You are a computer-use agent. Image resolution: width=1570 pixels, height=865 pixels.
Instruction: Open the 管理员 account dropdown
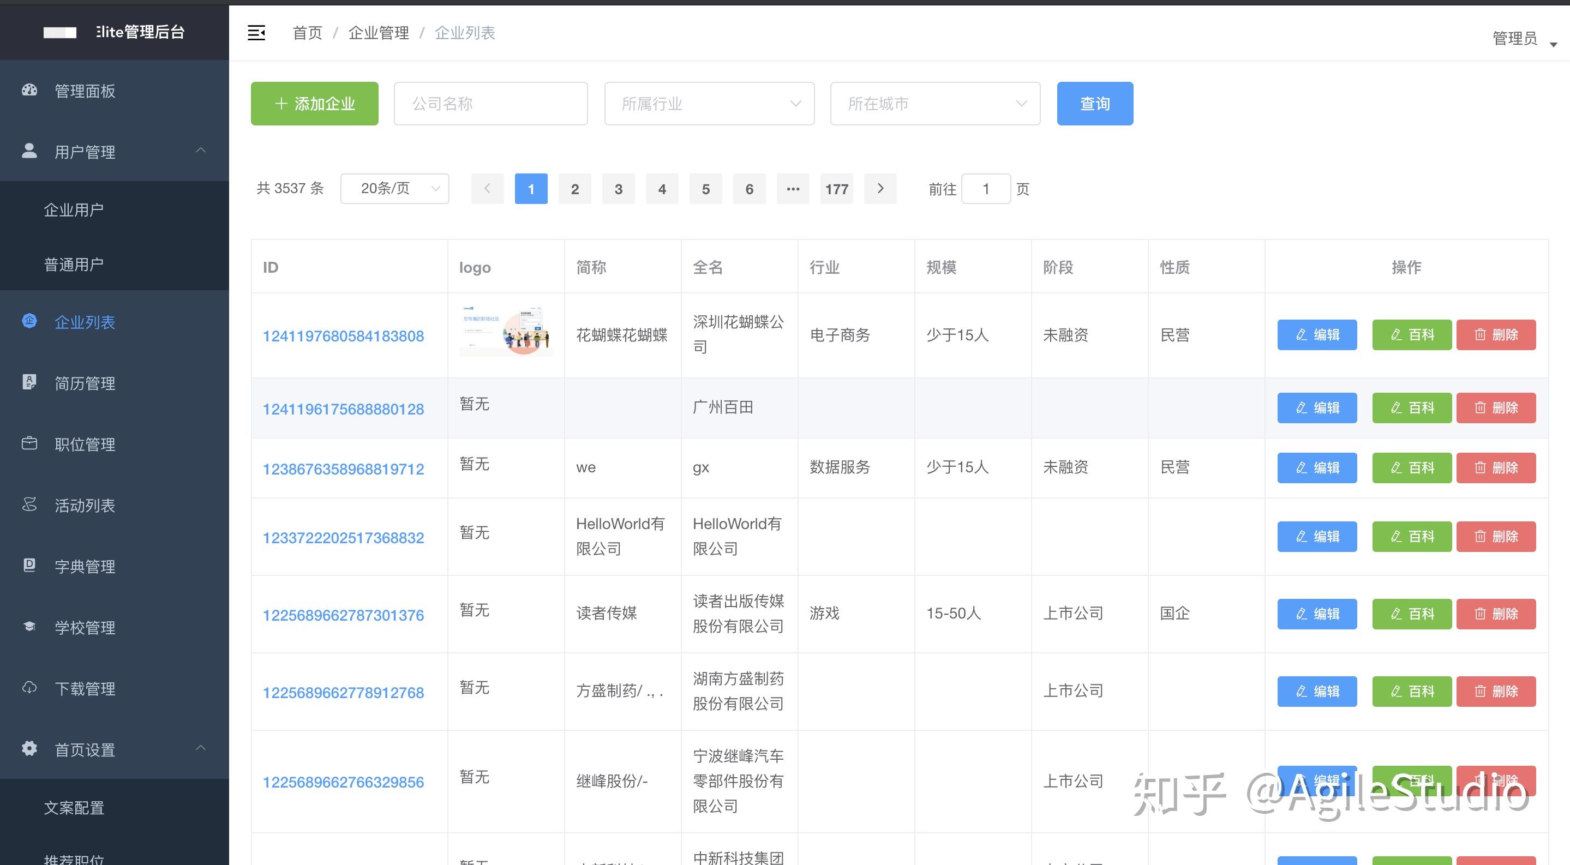click(x=1524, y=38)
